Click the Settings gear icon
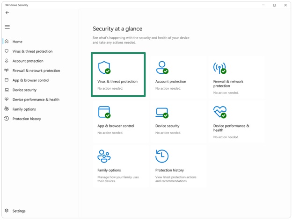Screen dimensions: 292x220 (x=7, y=211)
